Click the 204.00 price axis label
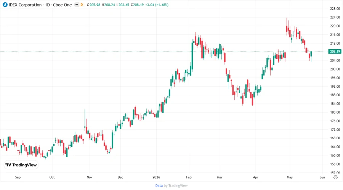Viewport: 343px width, 190px height. [335, 60]
